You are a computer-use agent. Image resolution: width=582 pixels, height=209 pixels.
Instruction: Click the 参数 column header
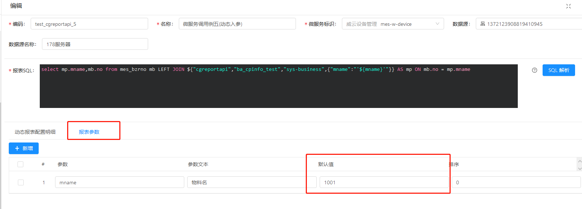(63, 164)
